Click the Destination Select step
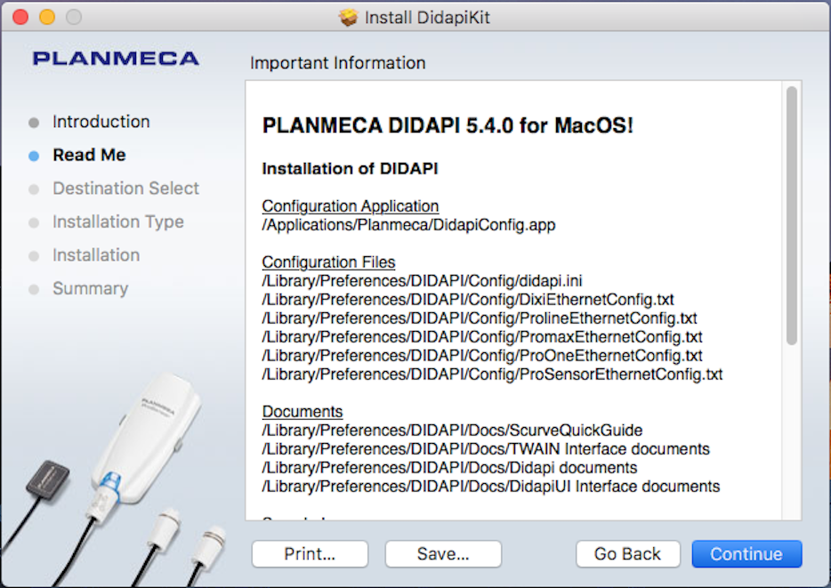The height and width of the screenshot is (588, 831). point(125,189)
